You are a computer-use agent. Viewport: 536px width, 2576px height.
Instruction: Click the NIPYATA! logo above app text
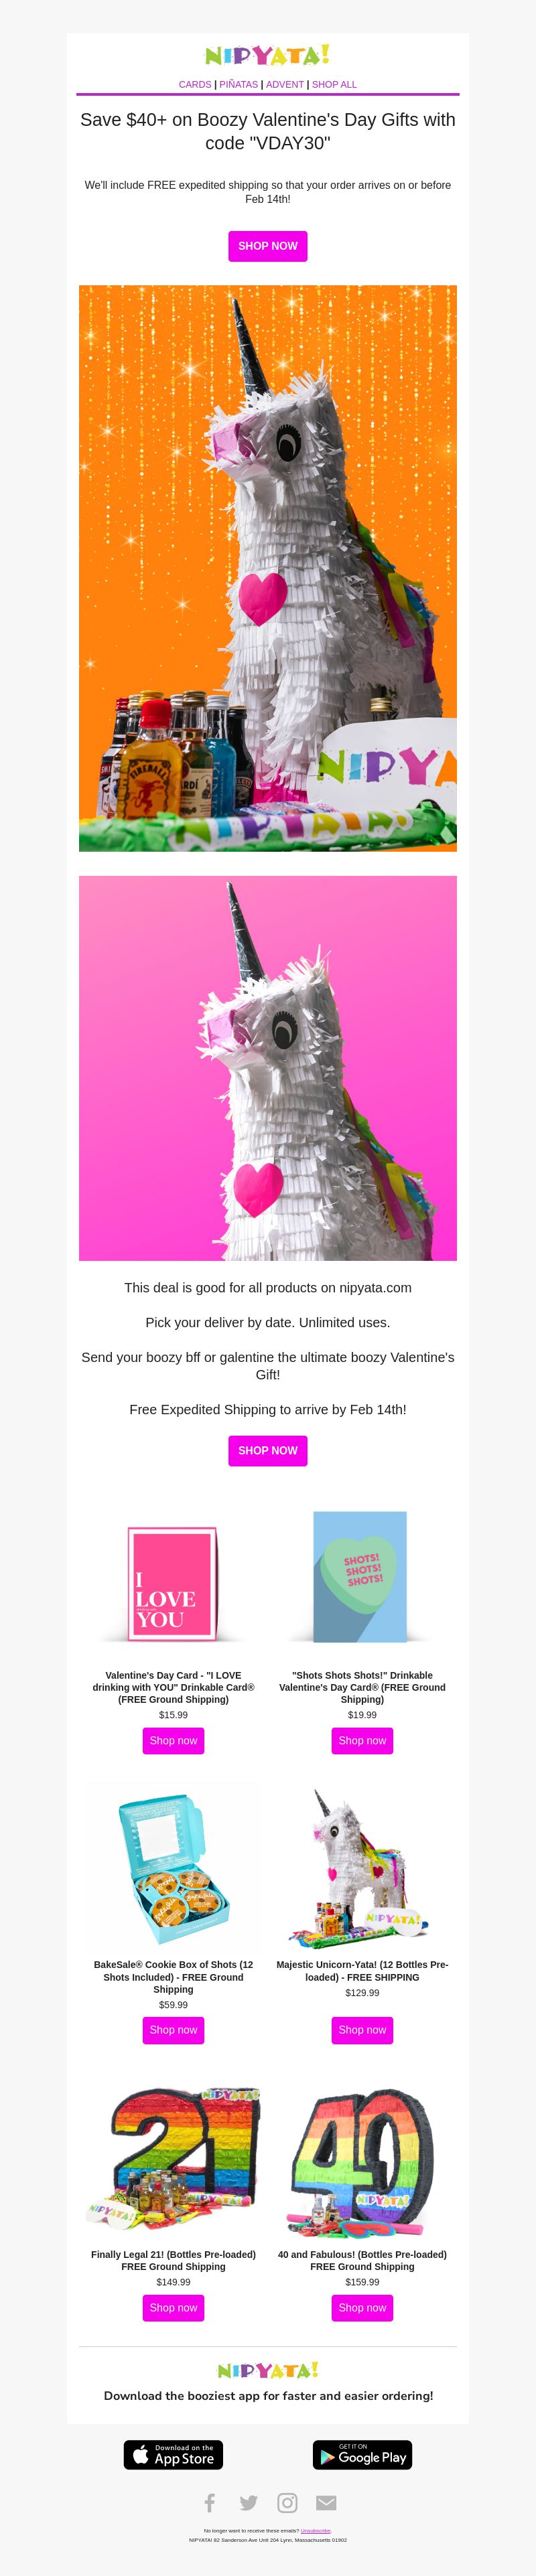[x=268, y=2369]
